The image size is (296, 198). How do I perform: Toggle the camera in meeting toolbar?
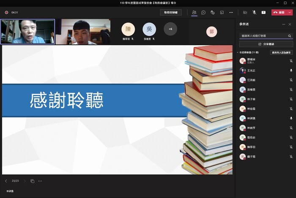(245, 12)
